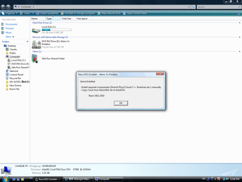
Task: Close the Razor1911 Installer dialog
Action: (160, 73)
